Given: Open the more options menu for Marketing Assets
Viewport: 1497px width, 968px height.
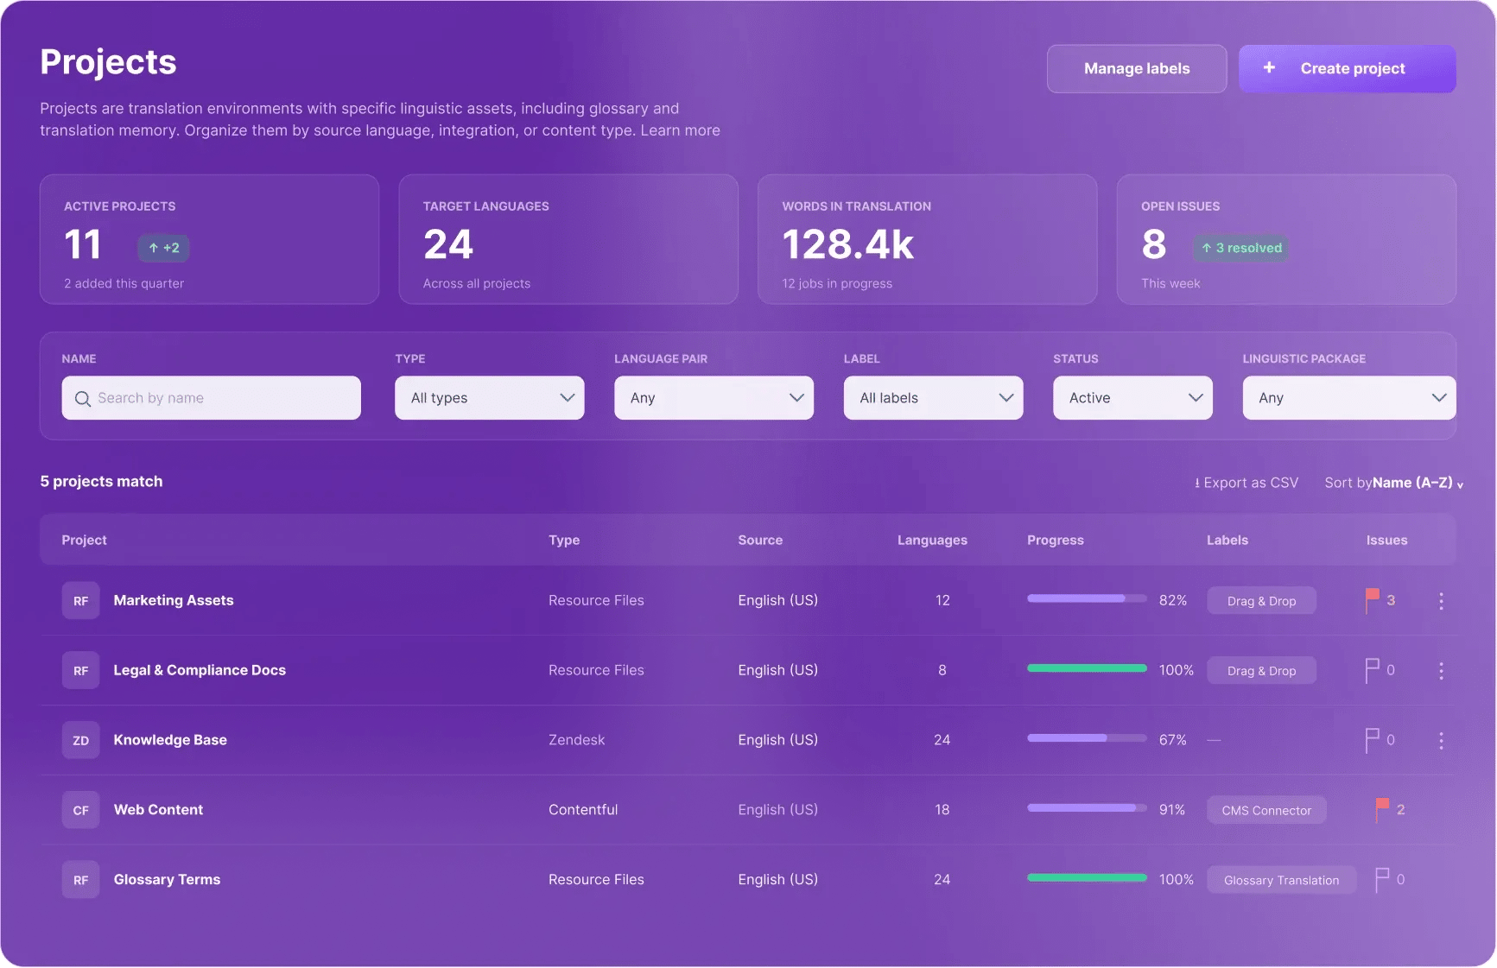Looking at the screenshot, I should click(x=1441, y=601).
